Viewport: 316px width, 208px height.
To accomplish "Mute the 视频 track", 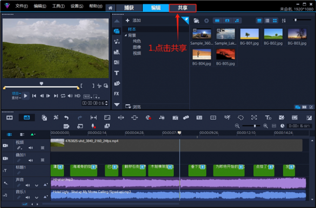I will tap(31, 148).
